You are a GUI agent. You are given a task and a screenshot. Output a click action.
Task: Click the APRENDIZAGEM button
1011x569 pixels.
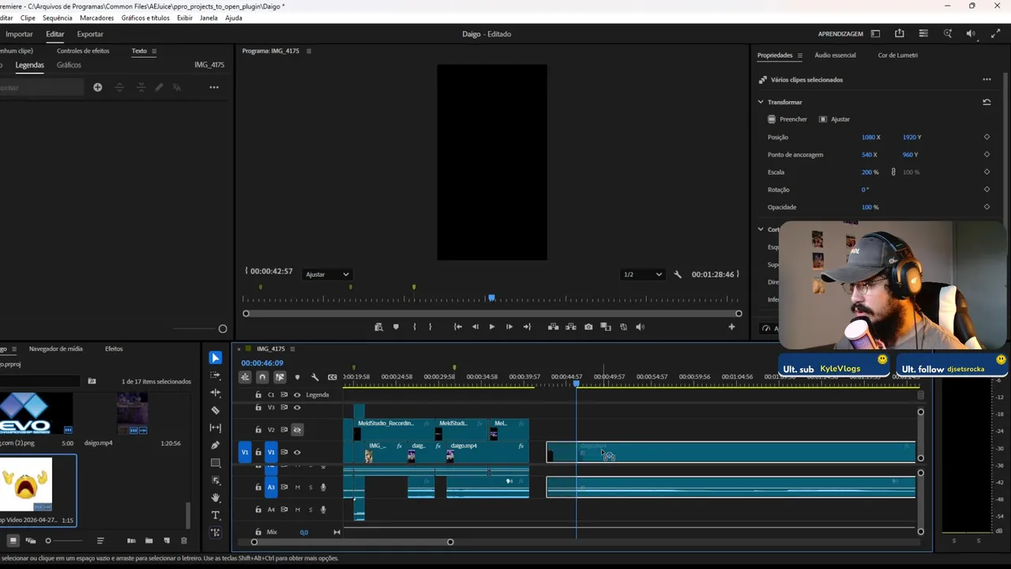coord(840,34)
